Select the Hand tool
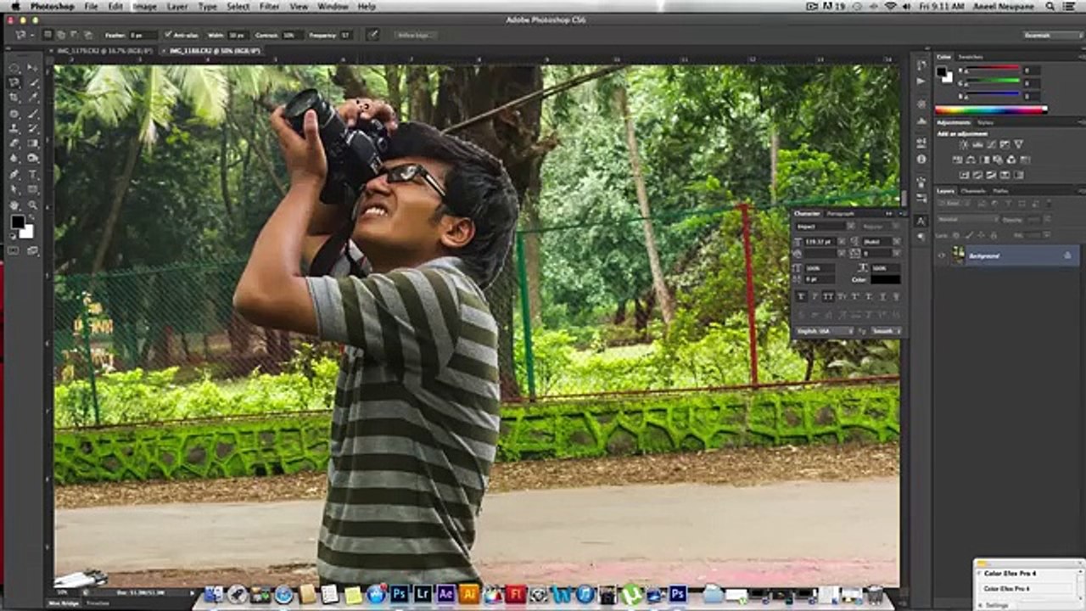1086x611 pixels. 14,205
